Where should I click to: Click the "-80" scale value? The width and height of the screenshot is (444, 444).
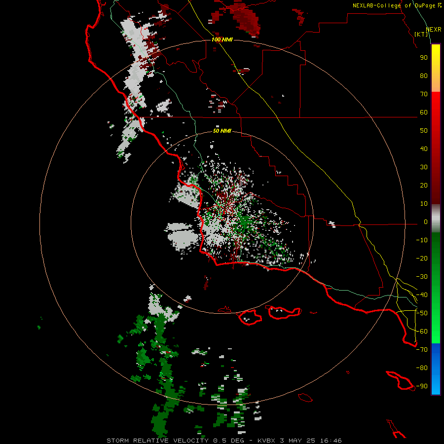pyautogui.click(x=422, y=368)
